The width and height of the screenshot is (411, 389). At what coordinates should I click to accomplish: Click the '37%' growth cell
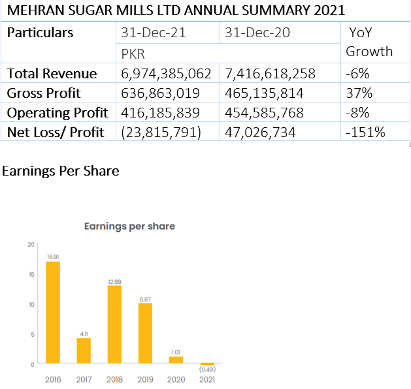click(375, 93)
